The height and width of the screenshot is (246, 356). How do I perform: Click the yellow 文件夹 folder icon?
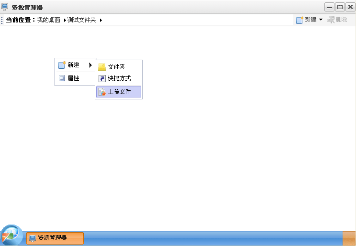point(102,67)
